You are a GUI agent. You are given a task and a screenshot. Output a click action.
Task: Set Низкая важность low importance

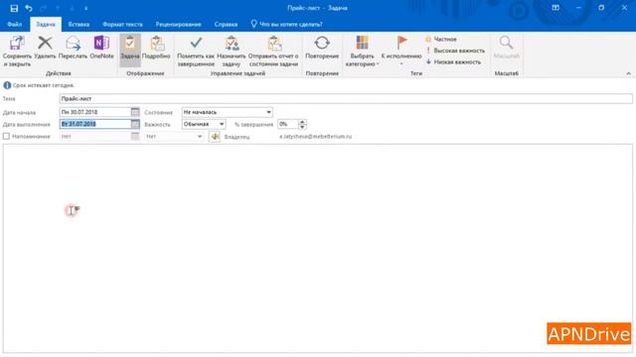[453, 61]
